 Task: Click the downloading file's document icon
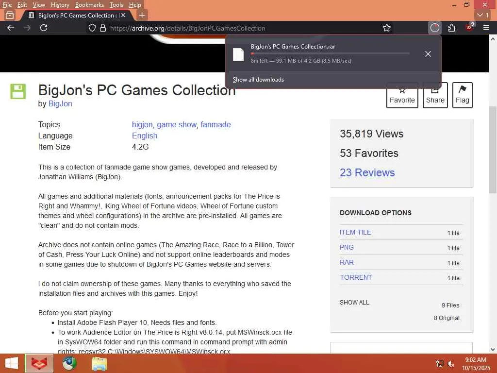[238, 54]
